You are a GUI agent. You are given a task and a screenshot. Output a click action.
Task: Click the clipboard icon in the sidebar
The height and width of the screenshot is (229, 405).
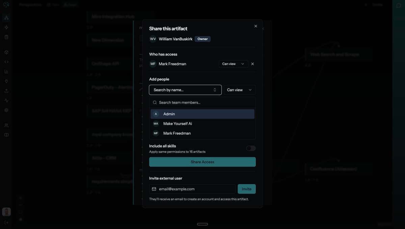(6, 38)
